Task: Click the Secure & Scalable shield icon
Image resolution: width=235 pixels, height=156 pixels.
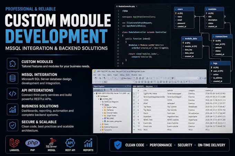Action: pyautogui.click(x=12, y=125)
